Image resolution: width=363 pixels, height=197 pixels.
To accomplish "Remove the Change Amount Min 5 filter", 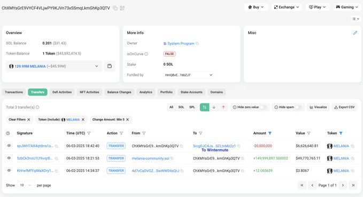I will pos(127,119).
